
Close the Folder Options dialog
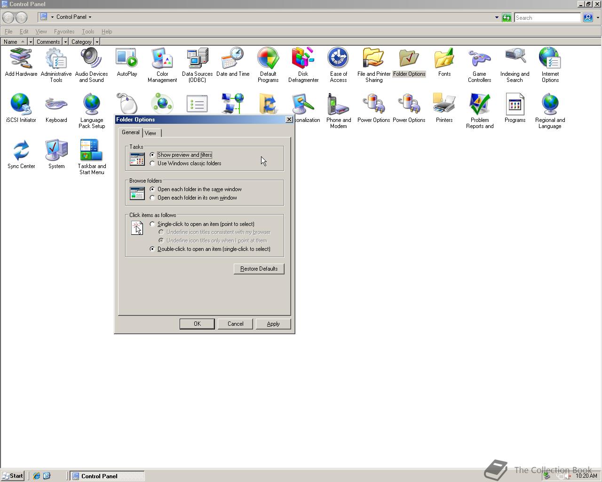coord(289,120)
